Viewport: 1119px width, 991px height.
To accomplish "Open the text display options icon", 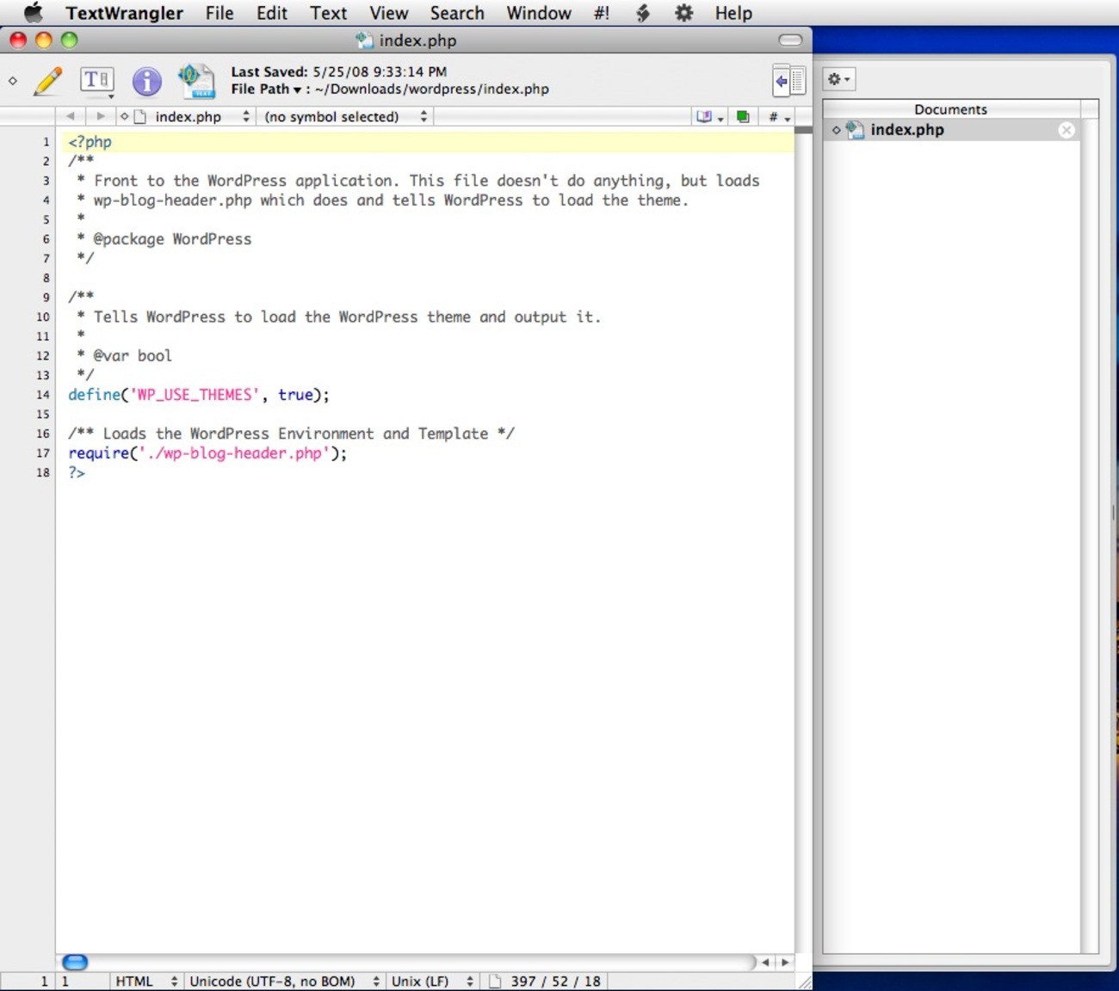I will click(x=96, y=80).
